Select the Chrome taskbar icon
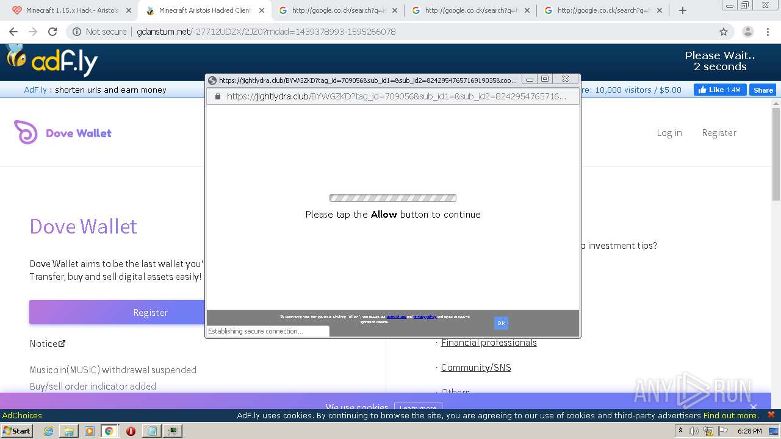 click(110, 430)
